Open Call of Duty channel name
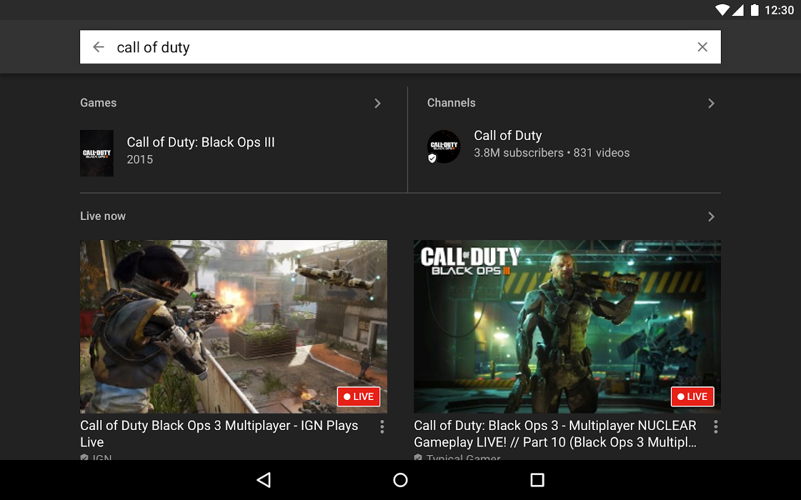This screenshot has height=500, width=801. click(x=508, y=136)
